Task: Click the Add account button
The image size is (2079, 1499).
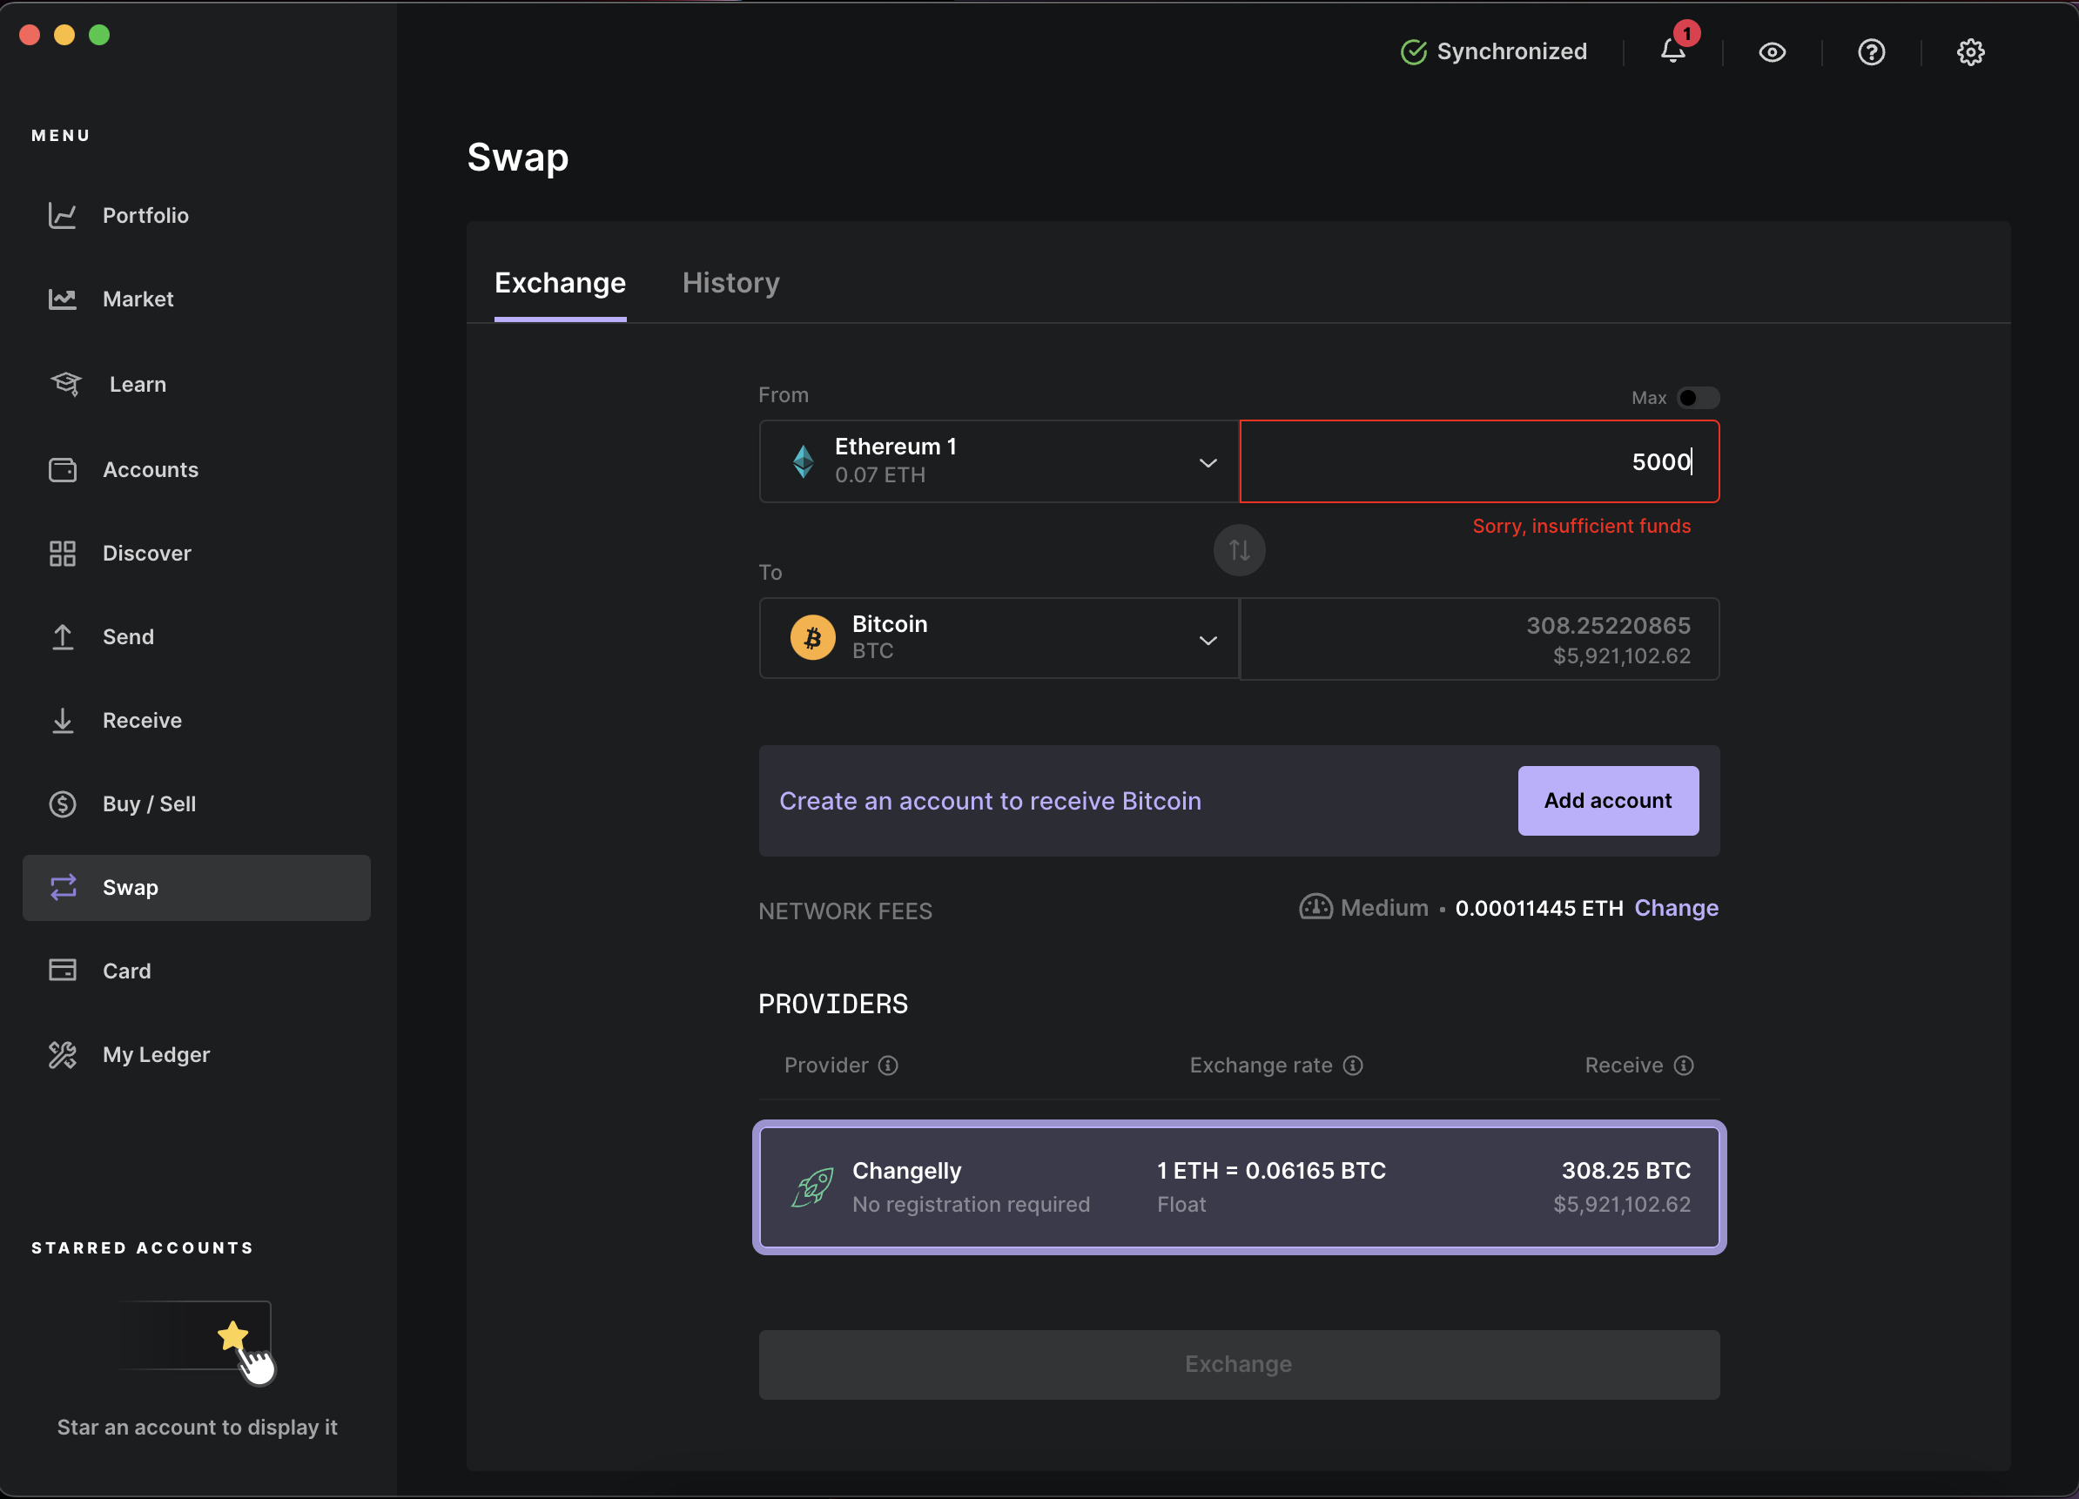Action: (x=1608, y=800)
